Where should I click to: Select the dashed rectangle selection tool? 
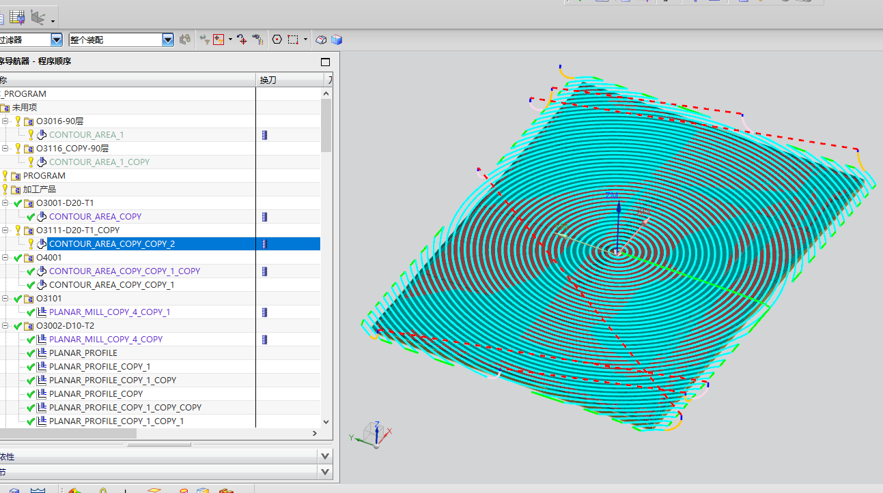click(293, 40)
